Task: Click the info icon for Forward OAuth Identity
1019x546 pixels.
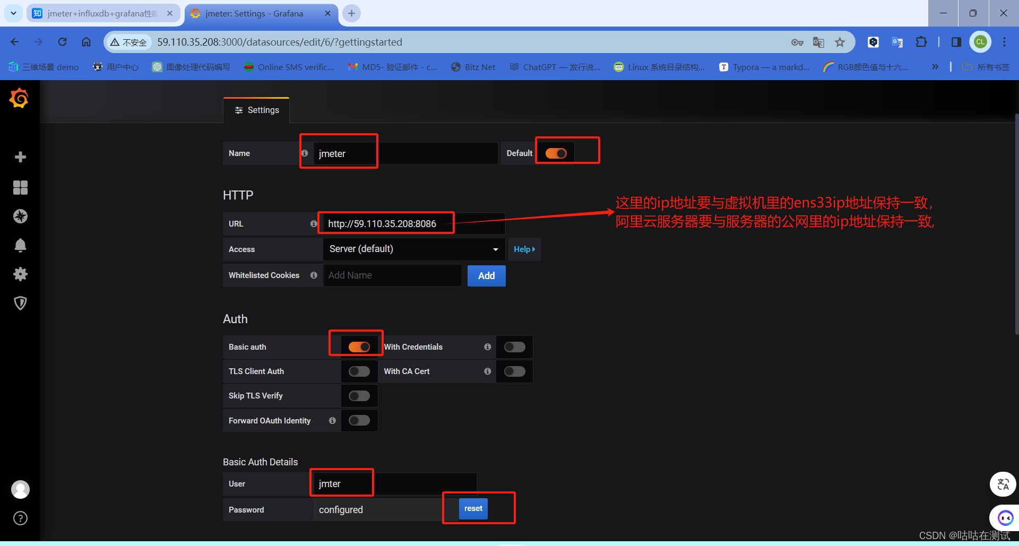Action: pos(332,421)
